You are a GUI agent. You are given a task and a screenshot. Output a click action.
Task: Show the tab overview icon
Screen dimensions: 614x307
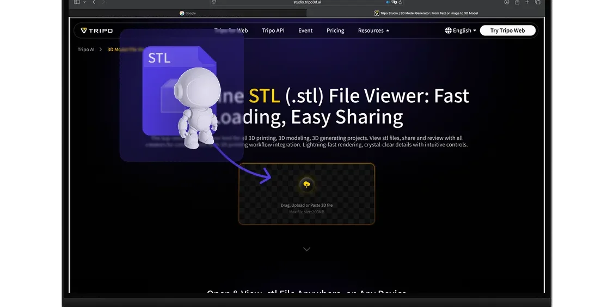(x=538, y=2)
